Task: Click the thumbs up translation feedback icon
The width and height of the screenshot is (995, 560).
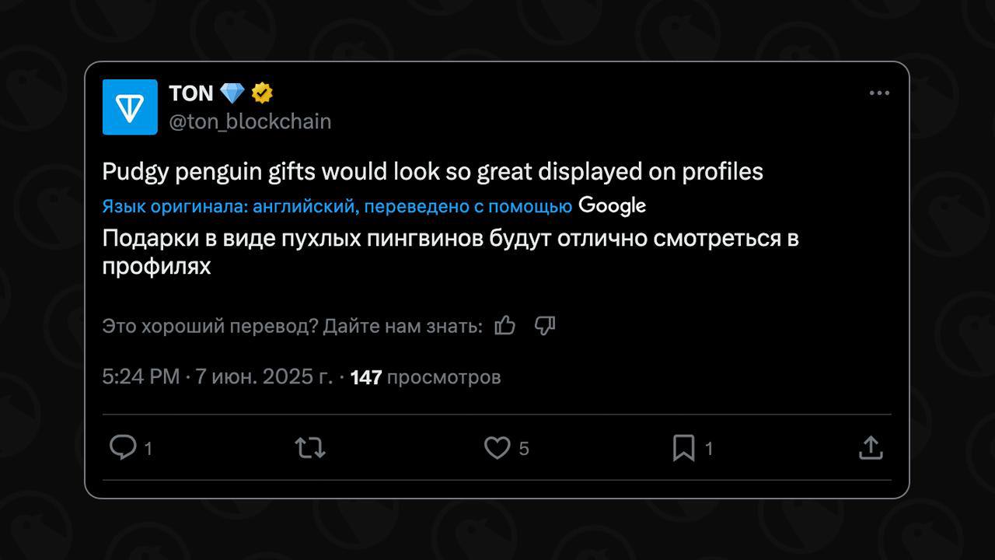Action: point(505,325)
